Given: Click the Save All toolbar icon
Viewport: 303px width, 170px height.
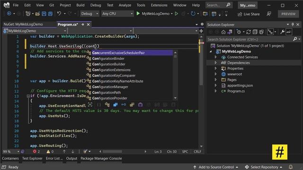Looking at the screenshot, I should [x=50, y=14].
